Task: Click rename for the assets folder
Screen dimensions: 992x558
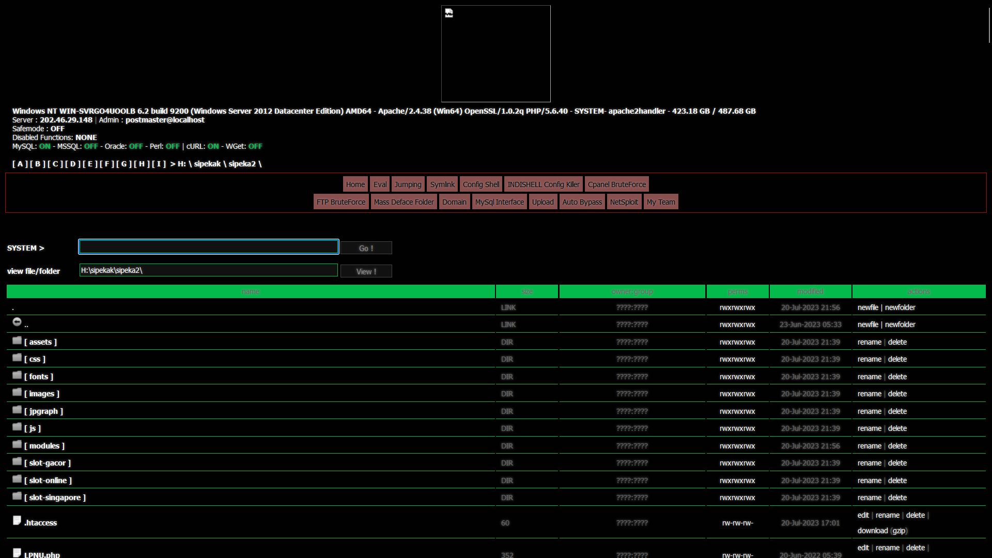Action: 870,342
